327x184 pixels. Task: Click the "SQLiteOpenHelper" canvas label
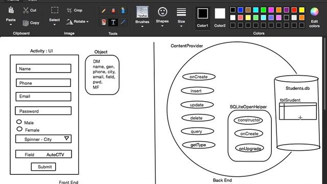[248, 107]
